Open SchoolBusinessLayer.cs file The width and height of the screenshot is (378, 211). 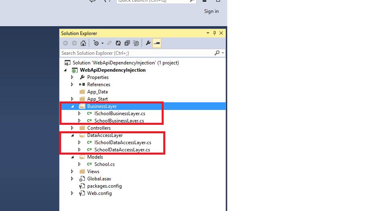click(119, 121)
